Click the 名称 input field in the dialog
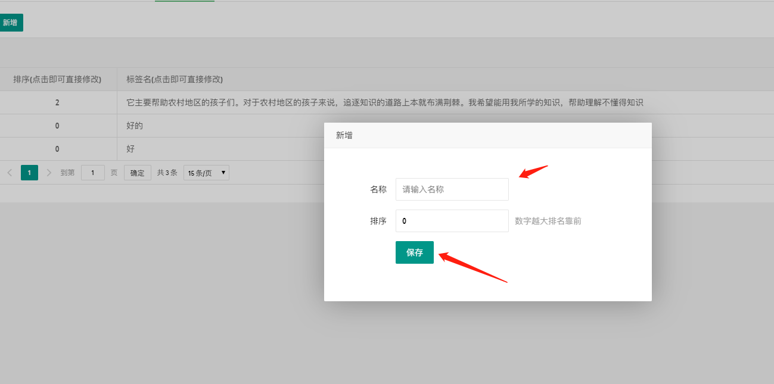 pos(452,189)
